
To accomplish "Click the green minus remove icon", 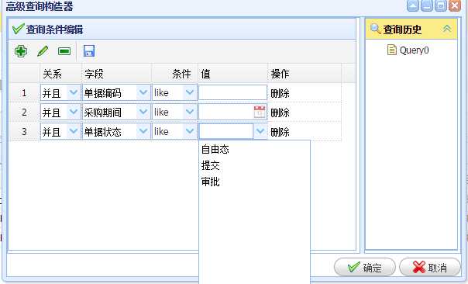I will (64, 51).
